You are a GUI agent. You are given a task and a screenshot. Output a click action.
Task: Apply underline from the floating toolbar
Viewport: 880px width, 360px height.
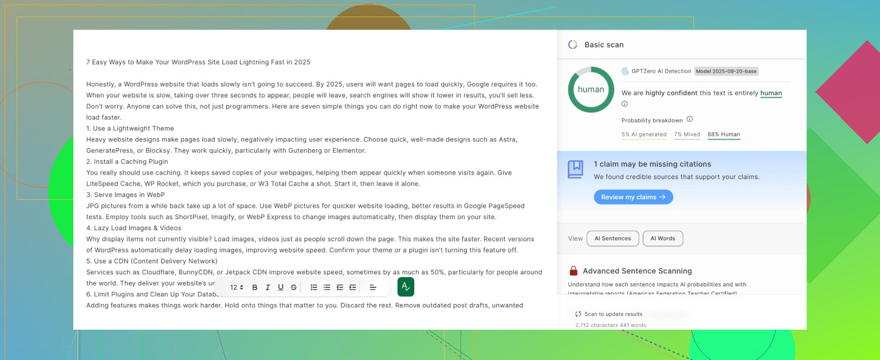pos(281,287)
